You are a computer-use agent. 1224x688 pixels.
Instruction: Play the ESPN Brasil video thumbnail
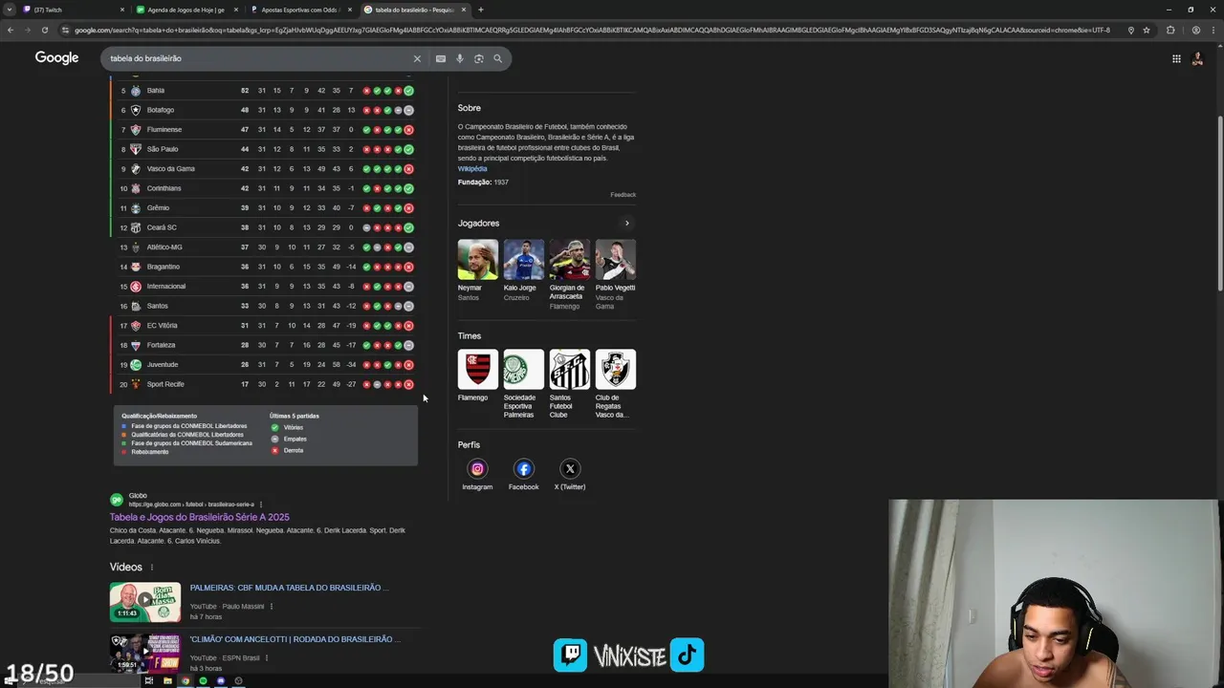(145, 652)
